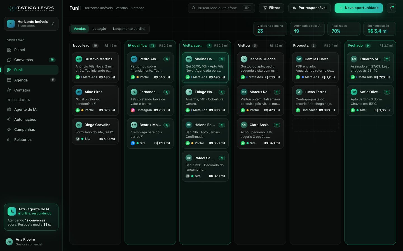Click the Táti agent sparkle icon
The height and width of the screenshot is (251, 403).
pyautogui.click(x=12, y=211)
